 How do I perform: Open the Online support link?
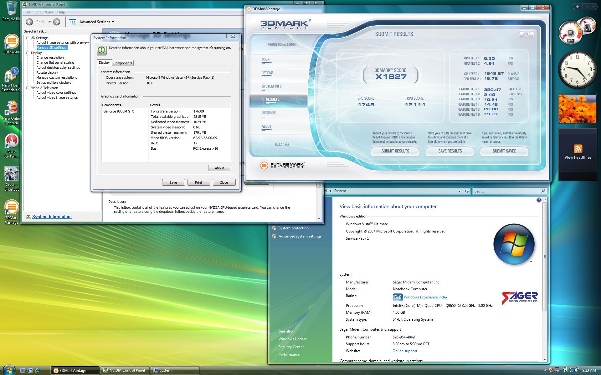tap(405, 351)
